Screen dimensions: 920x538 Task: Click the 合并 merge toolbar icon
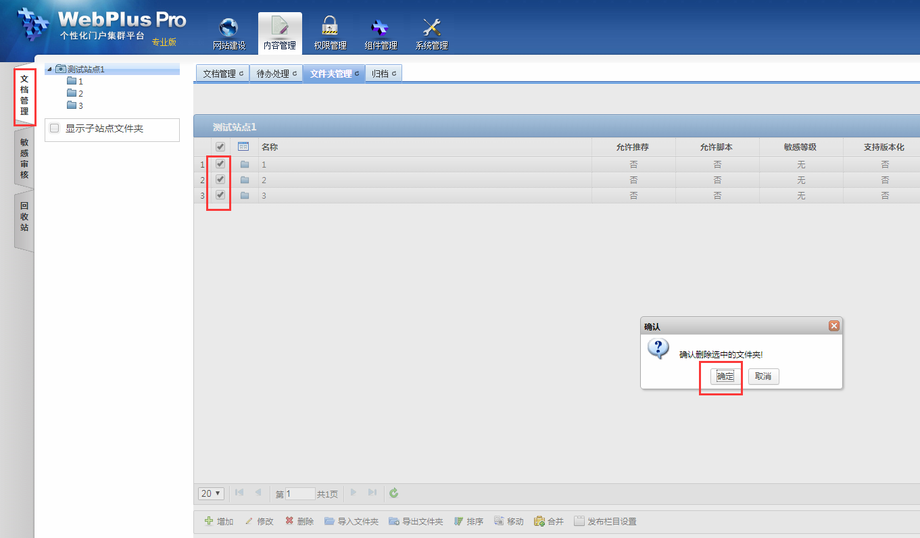(x=539, y=521)
